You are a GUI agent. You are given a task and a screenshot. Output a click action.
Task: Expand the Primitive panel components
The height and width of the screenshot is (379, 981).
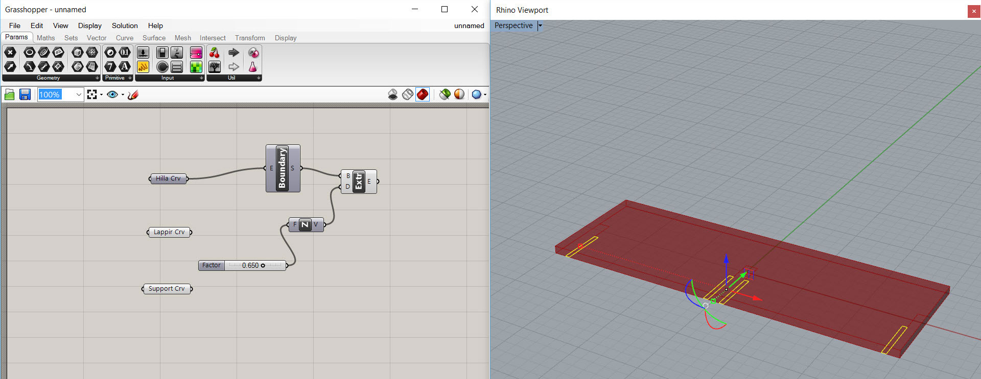(130, 78)
